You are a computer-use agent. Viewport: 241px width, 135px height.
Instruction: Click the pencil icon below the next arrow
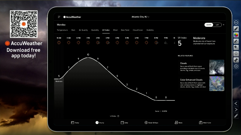[x=236, y=116]
